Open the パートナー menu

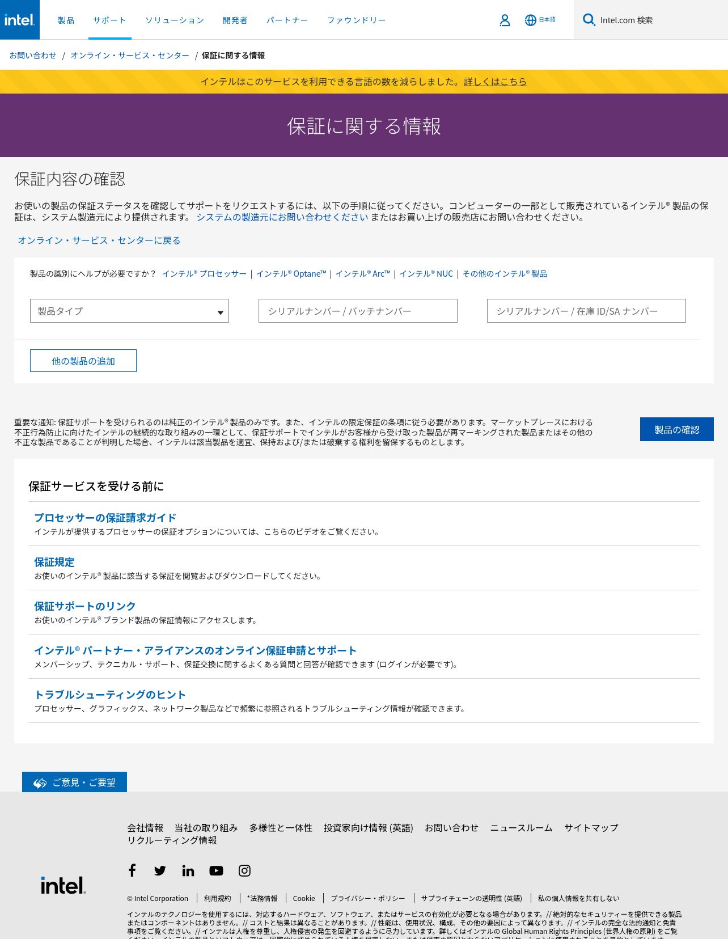[x=287, y=20]
